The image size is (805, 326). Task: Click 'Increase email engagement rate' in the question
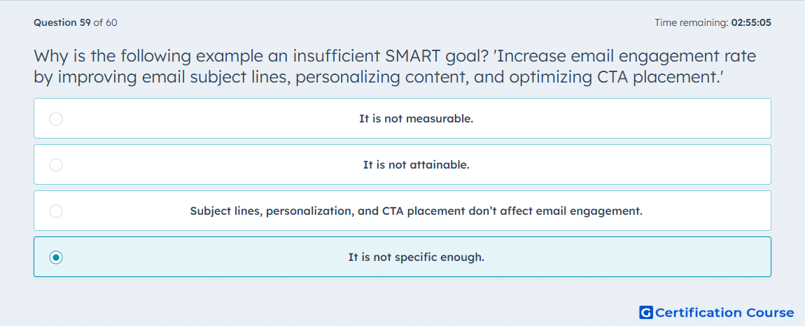tap(627, 57)
